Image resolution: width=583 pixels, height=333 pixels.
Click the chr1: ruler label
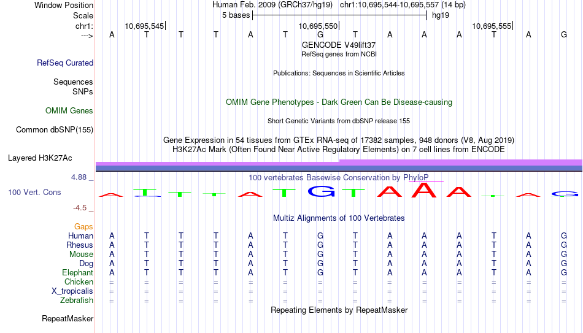point(85,26)
